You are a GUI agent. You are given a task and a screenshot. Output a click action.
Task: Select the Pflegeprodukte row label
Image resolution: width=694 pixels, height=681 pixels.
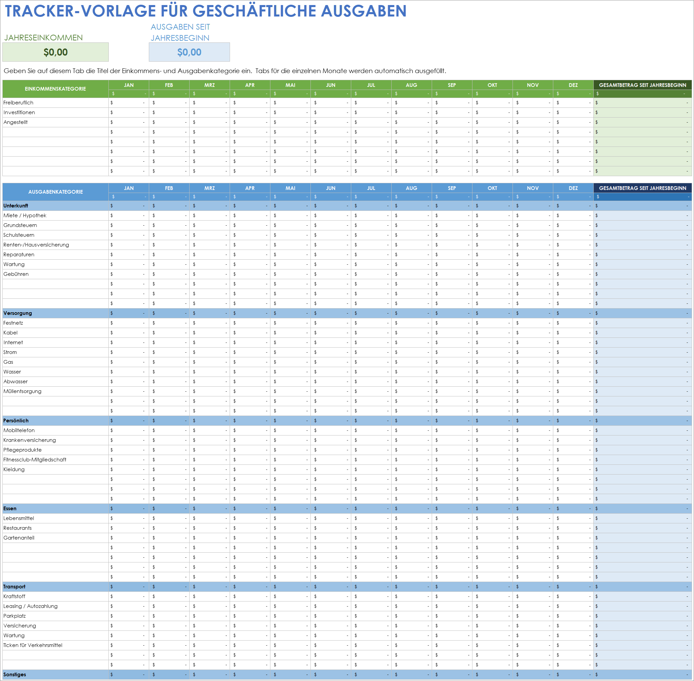(x=56, y=450)
